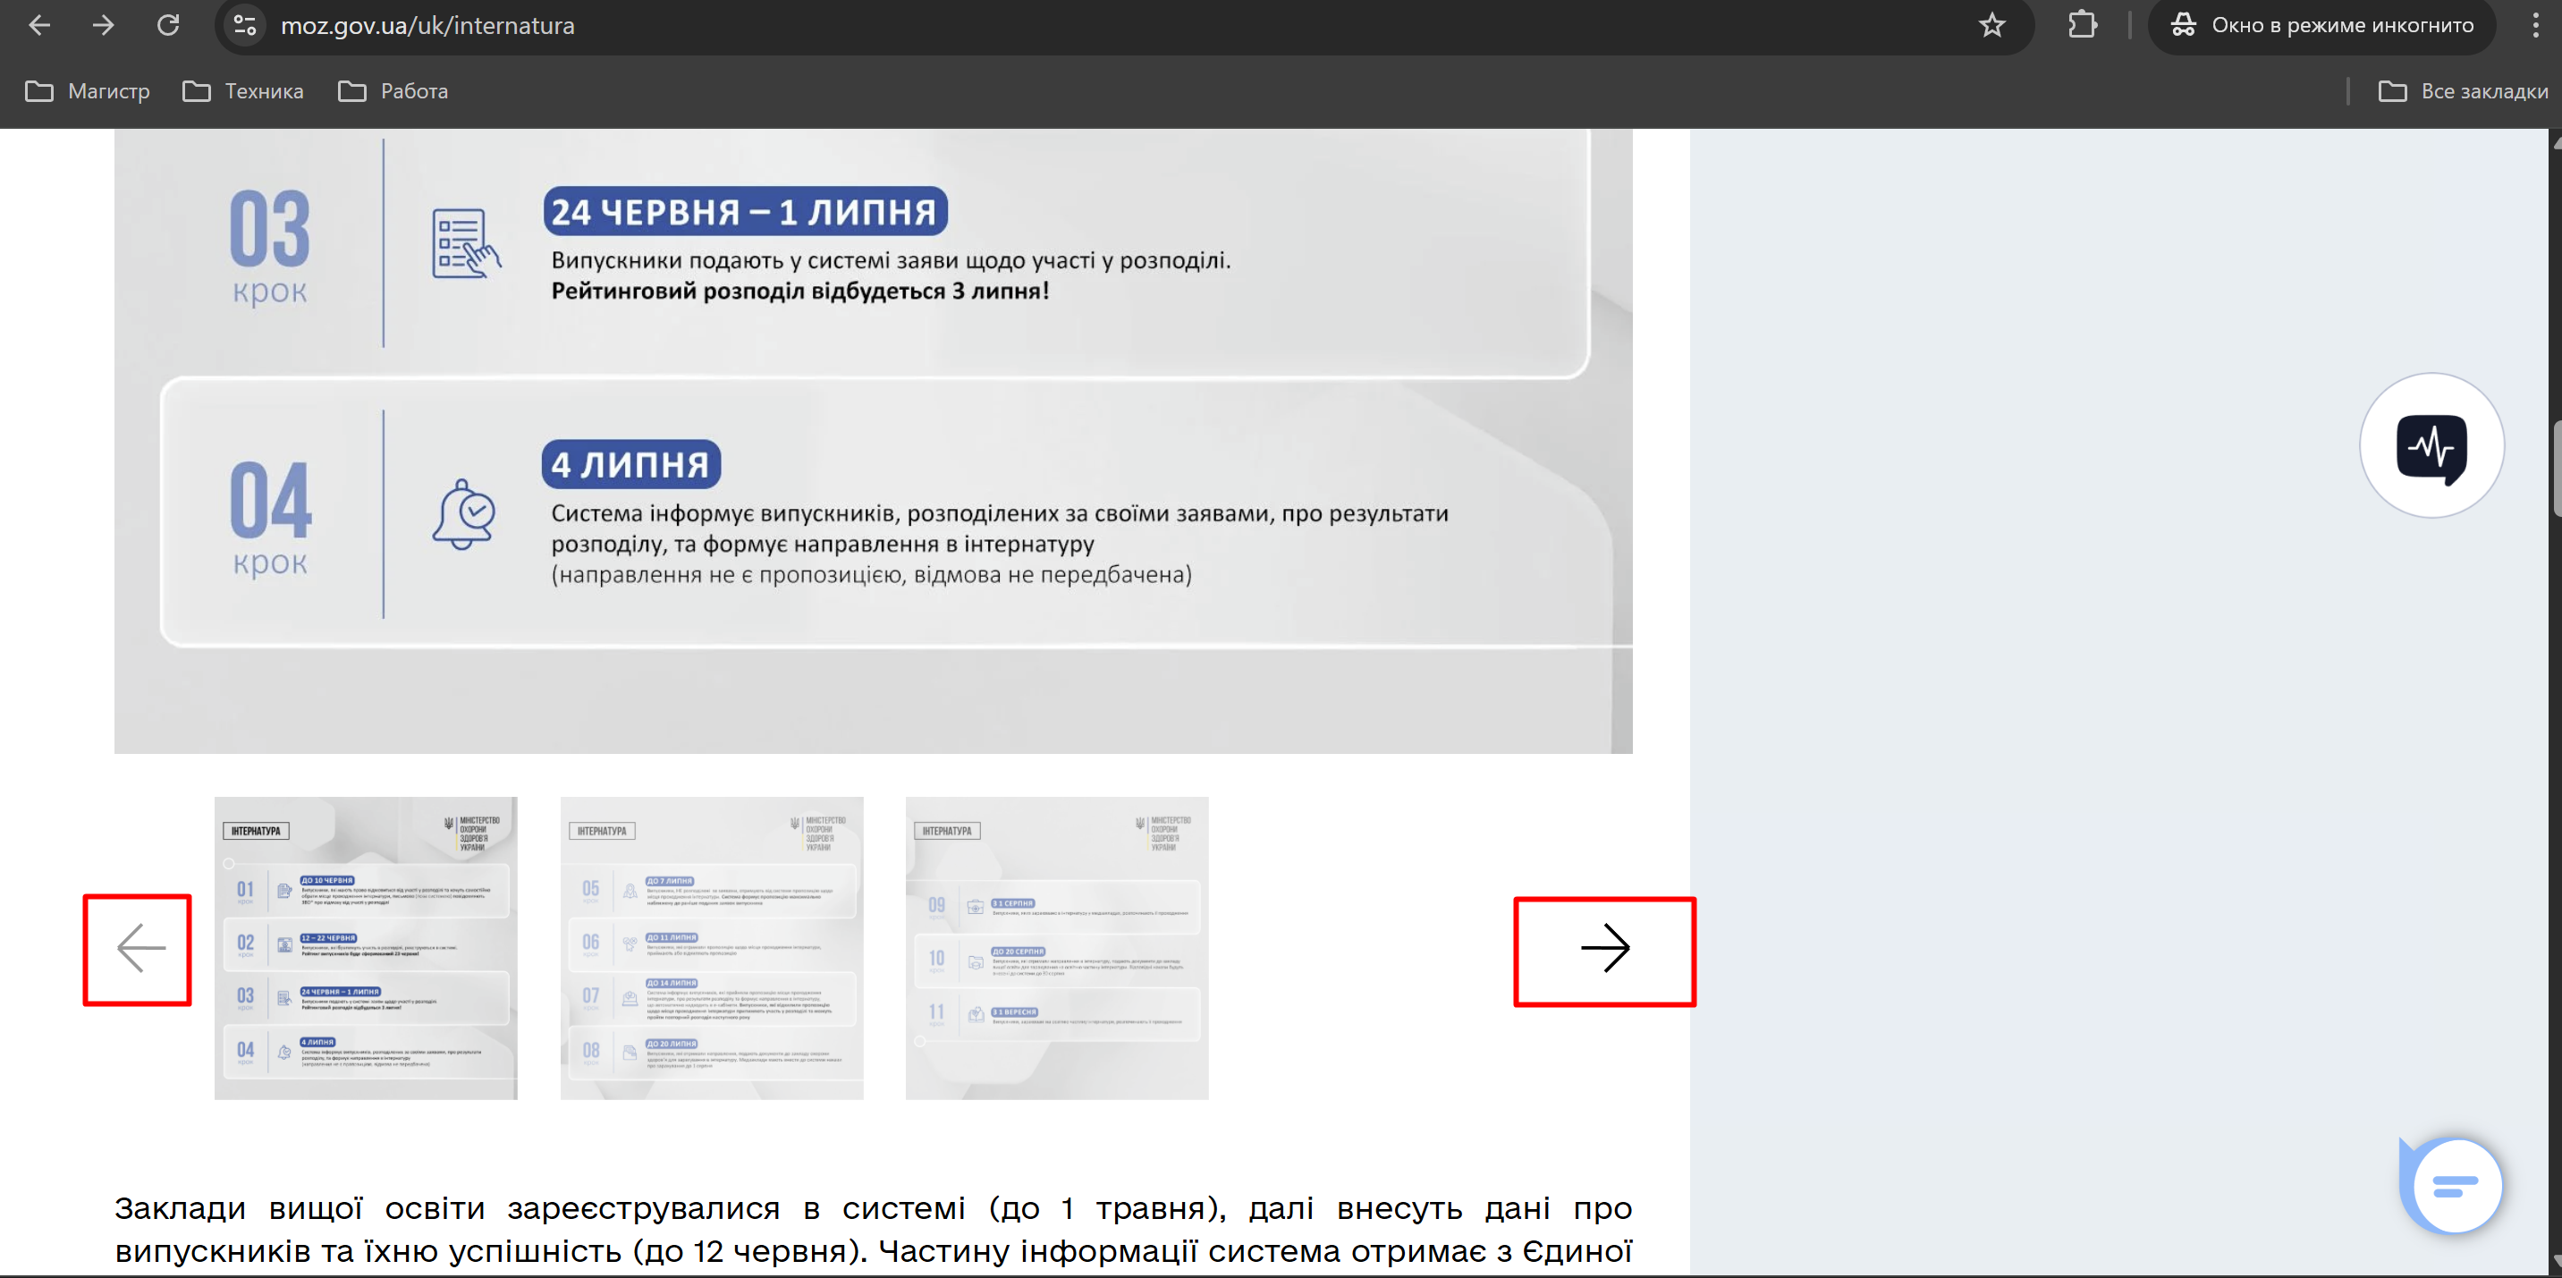Click the incognito window indicator
This screenshot has width=2562, height=1278.
pyautogui.click(x=2321, y=26)
